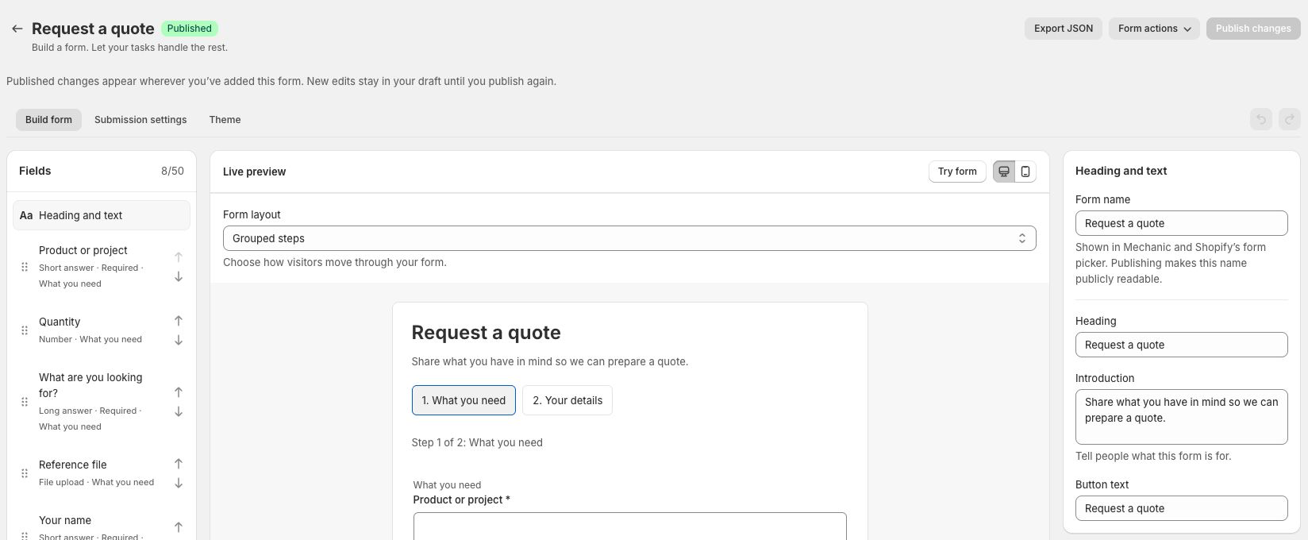Move Product or project field down
Viewport: 1308px width, 540px height.
tap(179, 277)
